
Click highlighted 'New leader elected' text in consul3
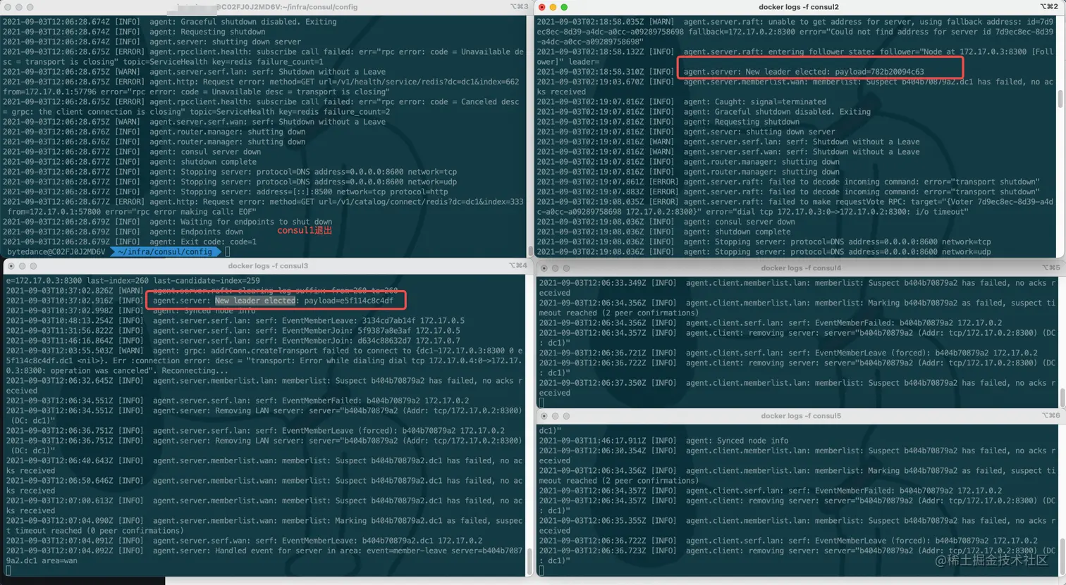(x=255, y=301)
